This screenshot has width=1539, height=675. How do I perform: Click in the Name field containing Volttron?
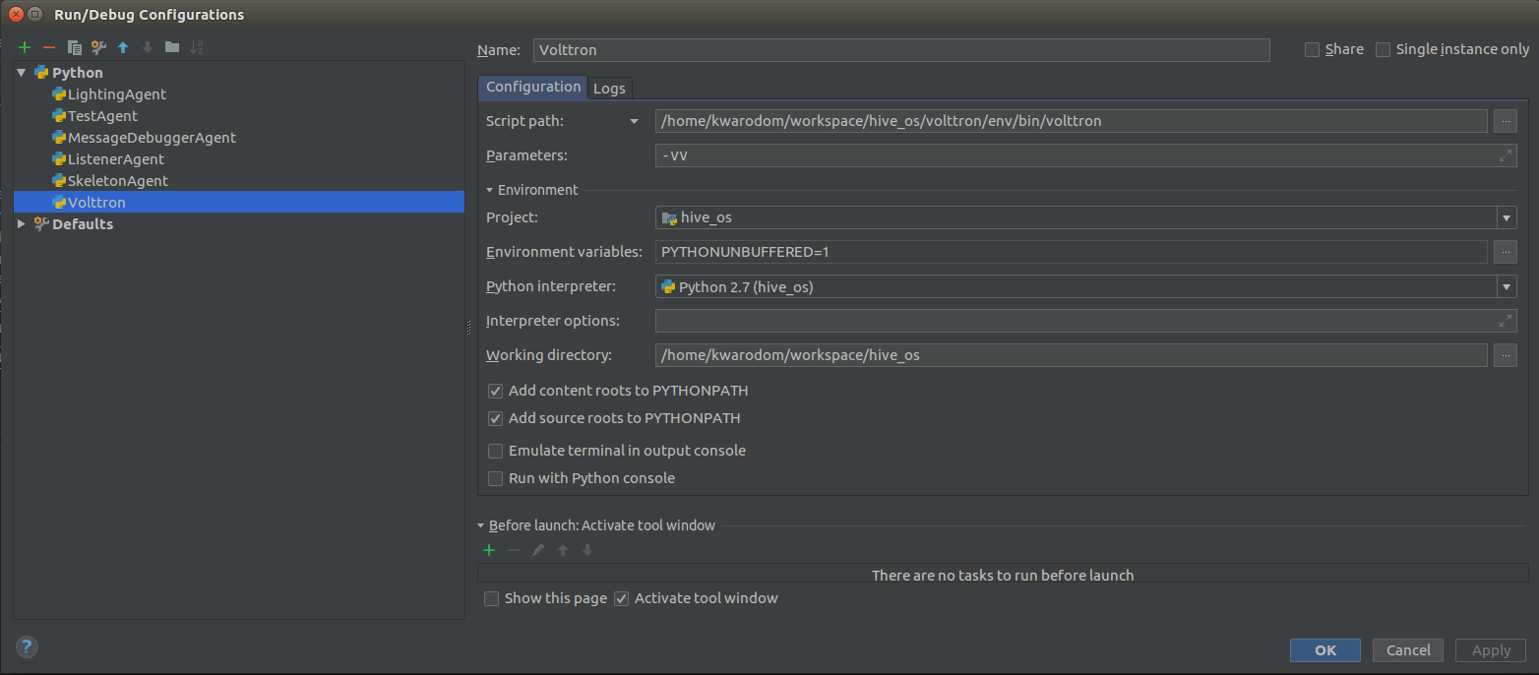901,50
